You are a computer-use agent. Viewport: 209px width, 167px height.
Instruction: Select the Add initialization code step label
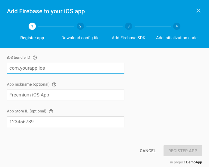point(177,38)
